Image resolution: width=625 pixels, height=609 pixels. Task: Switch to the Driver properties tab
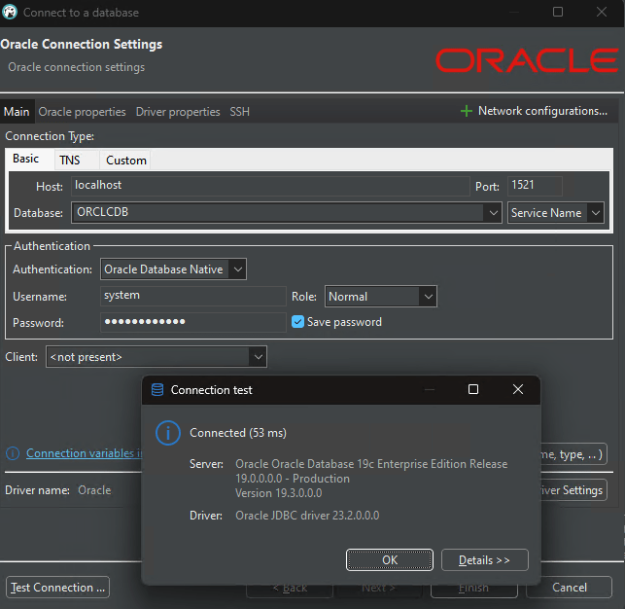click(178, 112)
